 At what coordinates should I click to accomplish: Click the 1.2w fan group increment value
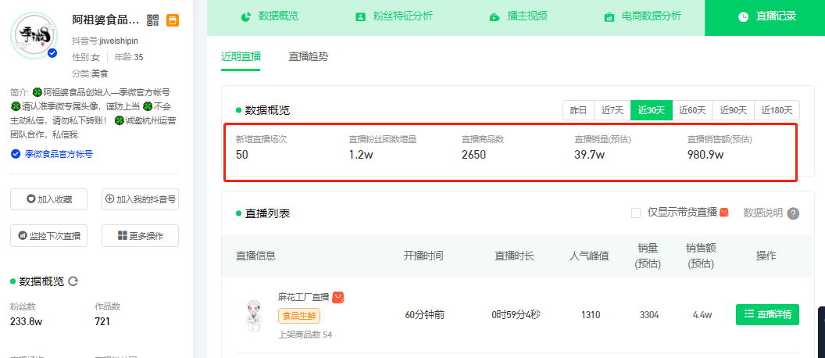(x=360, y=155)
